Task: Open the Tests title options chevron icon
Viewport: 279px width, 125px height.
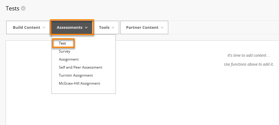Action: (x=23, y=9)
